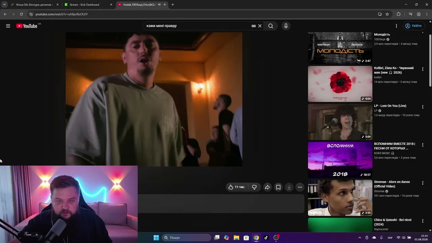This screenshot has width=432, height=243.
Task: Select the Hudak, 100Лиця YouTube tab
Action: coord(142,5)
